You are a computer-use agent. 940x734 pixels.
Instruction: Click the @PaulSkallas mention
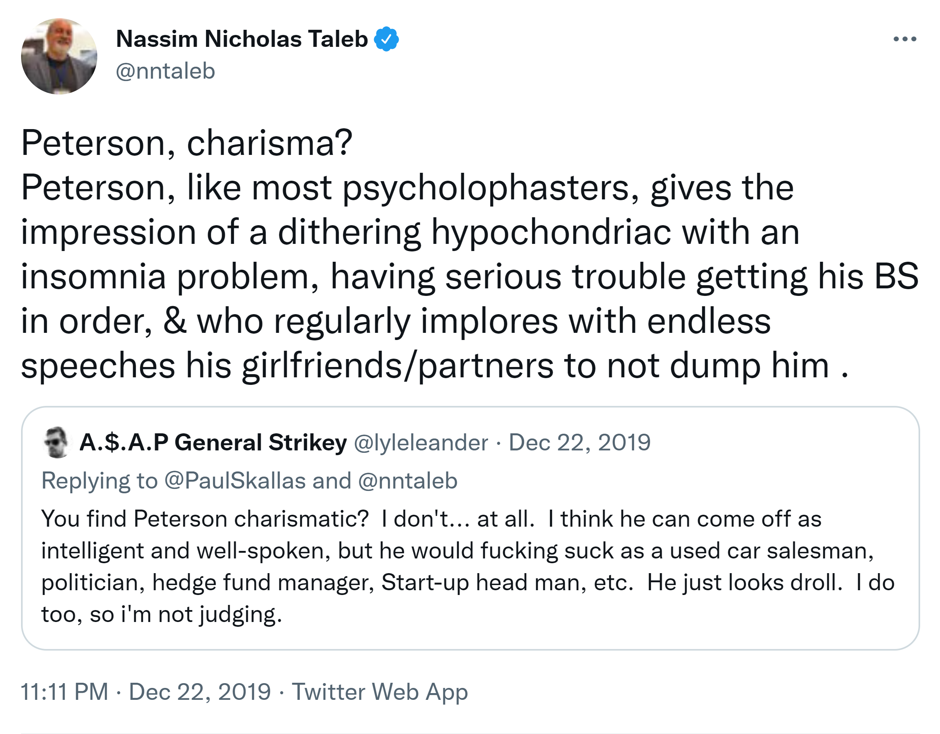pyautogui.click(x=235, y=481)
